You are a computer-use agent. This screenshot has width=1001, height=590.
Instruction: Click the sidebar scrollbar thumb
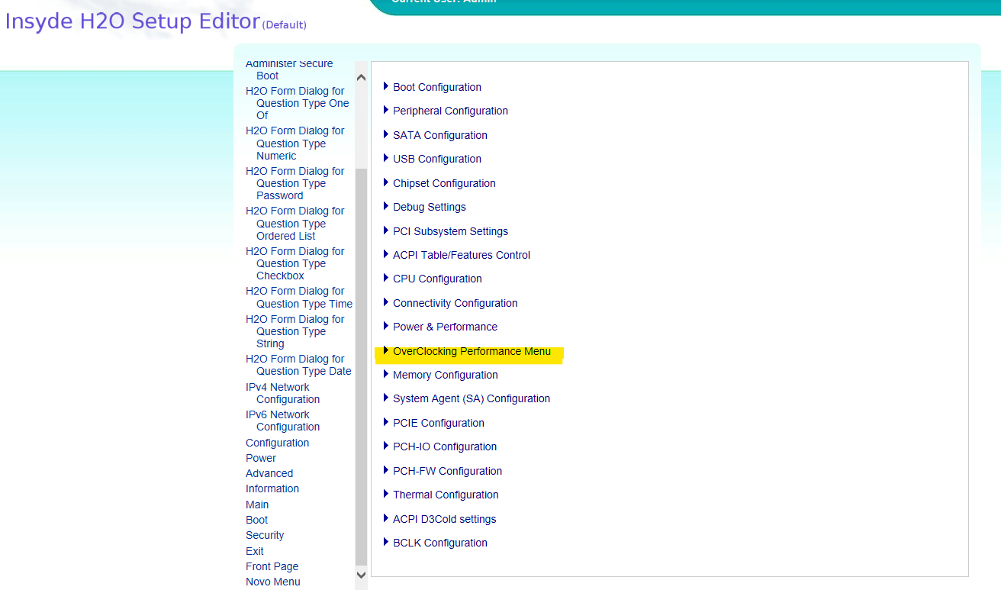click(x=362, y=366)
